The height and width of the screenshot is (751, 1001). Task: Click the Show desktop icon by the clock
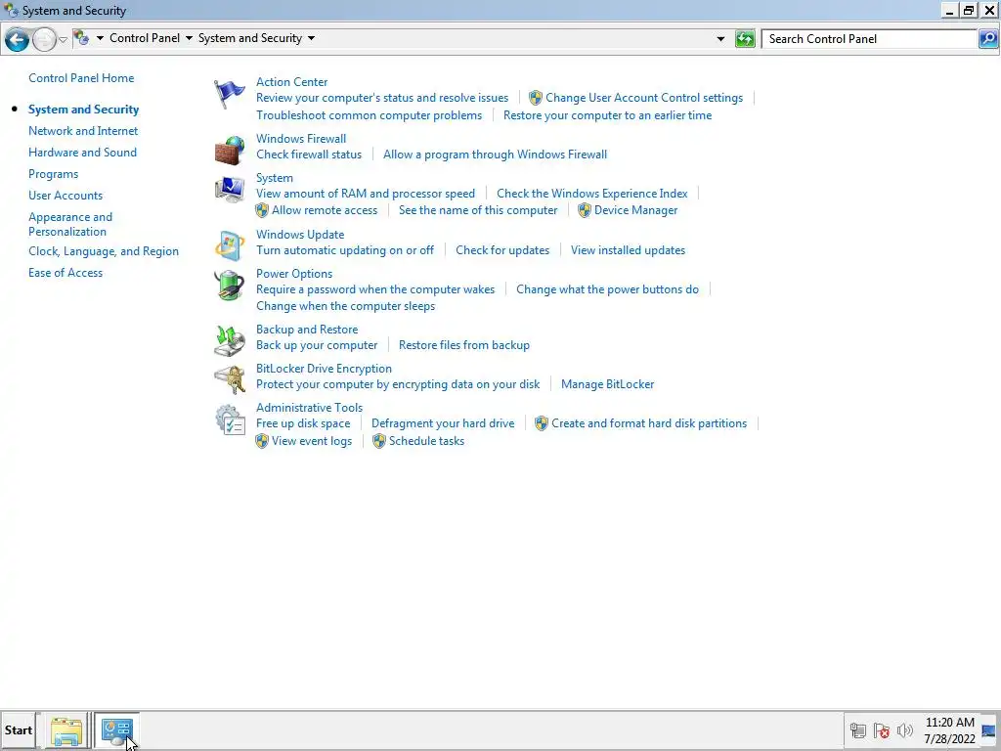989,731
